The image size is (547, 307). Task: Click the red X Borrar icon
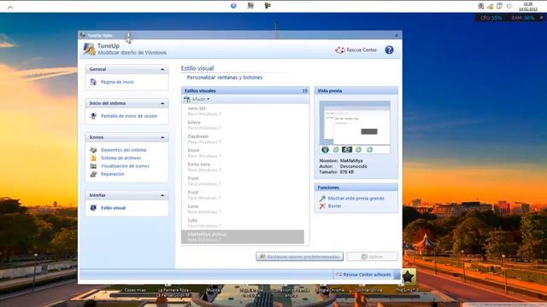322,206
